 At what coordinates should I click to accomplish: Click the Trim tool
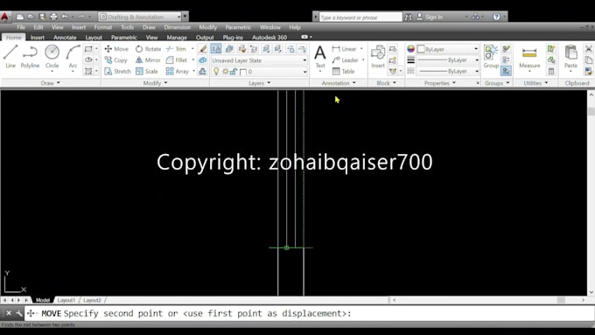(176, 49)
